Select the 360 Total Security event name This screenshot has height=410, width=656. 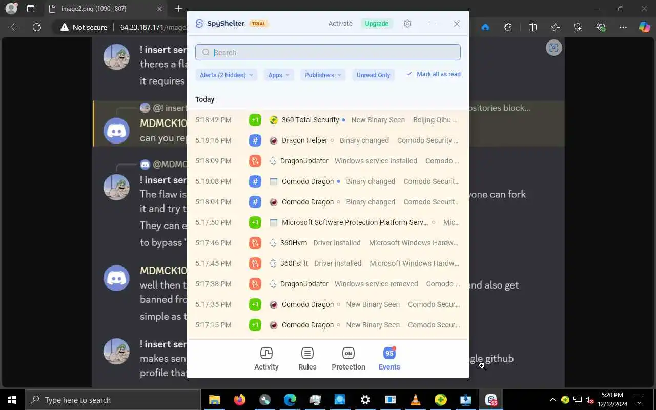[x=311, y=120]
